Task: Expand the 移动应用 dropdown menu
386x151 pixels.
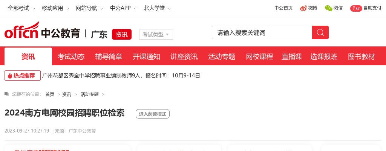Action: pyautogui.click(x=55, y=8)
